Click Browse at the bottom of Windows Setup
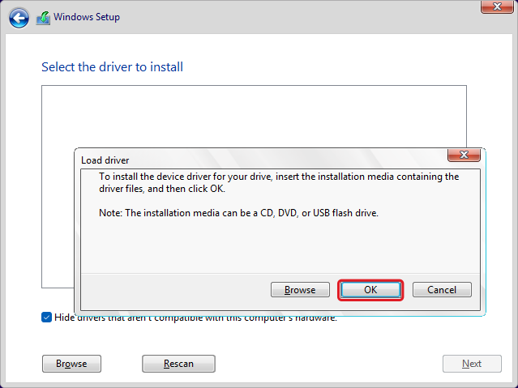 pyautogui.click(x=71, y=364)
